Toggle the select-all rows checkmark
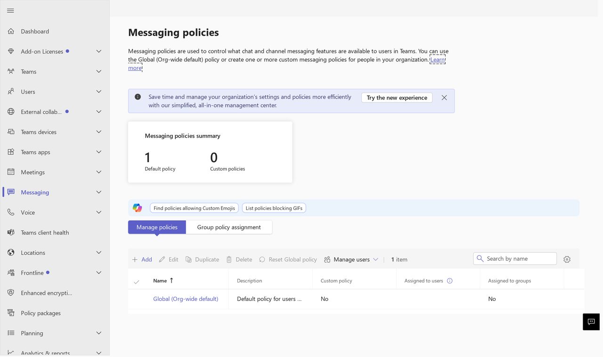 click(x=137, y=282)
